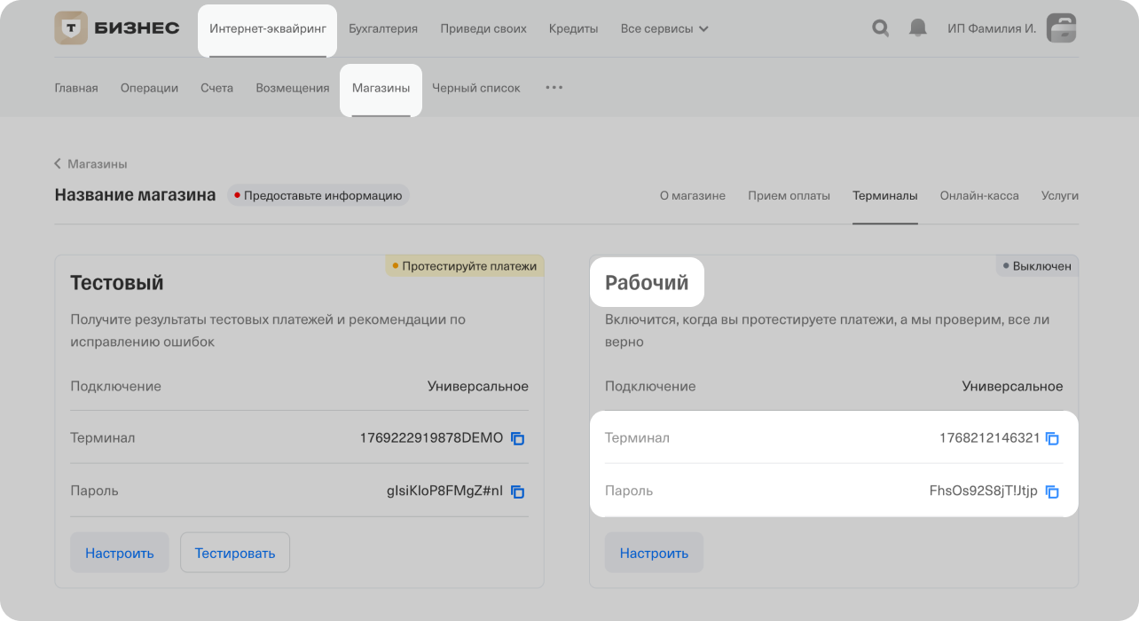This screenshot has width=1139, height=621.
Task: Copy the working terminal ID 1768212146321
Action: (x=1053, y=438)
